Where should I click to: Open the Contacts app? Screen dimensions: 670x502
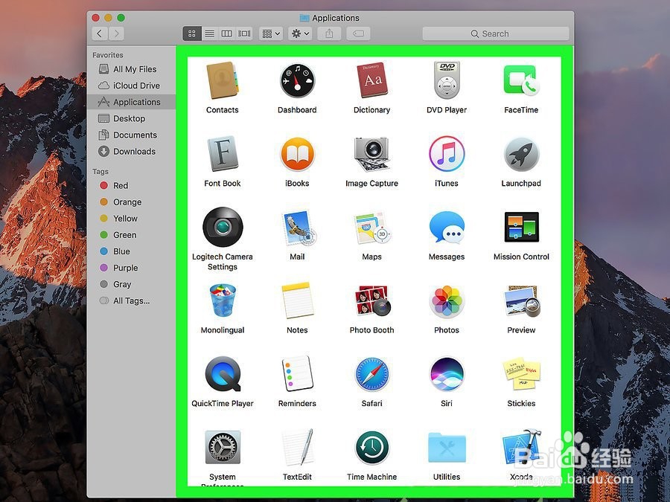coord(222,80)
